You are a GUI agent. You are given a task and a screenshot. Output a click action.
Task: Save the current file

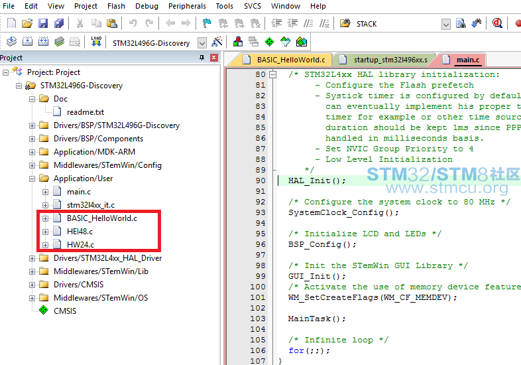click(x=43, y=23)
